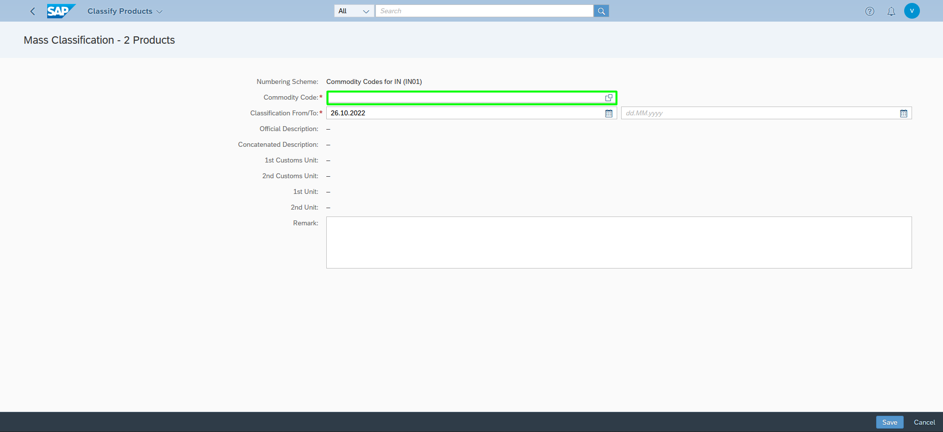This screenshot has width=943, height=432.
Task: Click the SAP logo
Action: click(61, 11)
